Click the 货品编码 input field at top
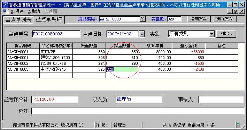 (119, 19)
